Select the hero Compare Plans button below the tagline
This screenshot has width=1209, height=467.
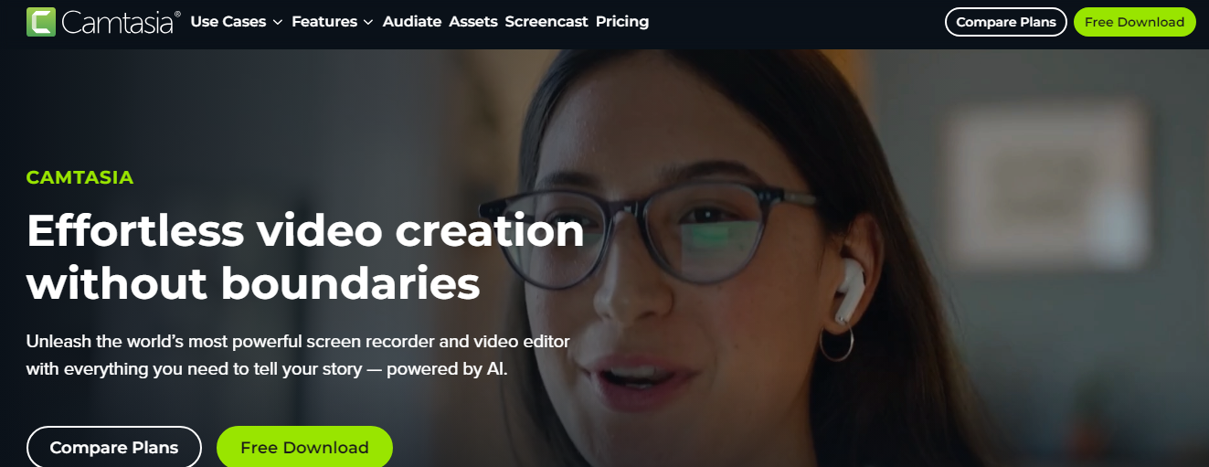click(114, 447)
